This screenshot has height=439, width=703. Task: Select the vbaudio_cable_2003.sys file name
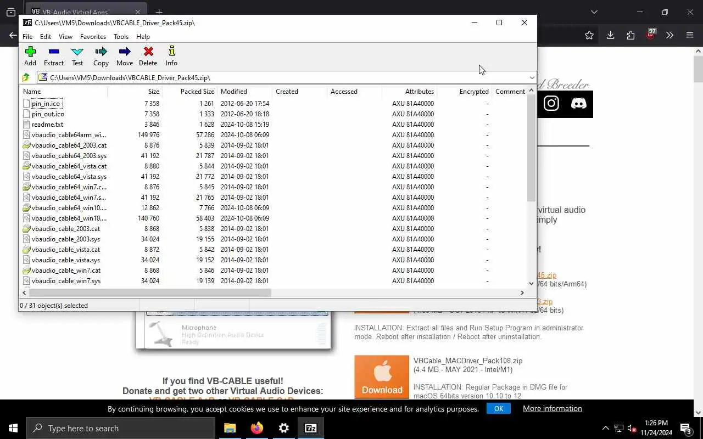[66, 239]
